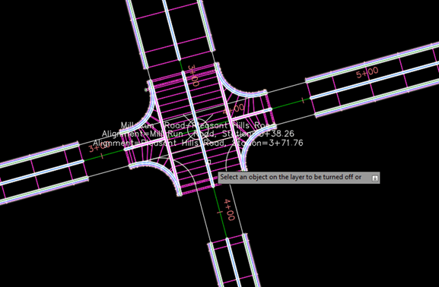Open the options arrow icon in the dynamic prompt
This screenshot has width=439, height=287.
click(375, 178)
